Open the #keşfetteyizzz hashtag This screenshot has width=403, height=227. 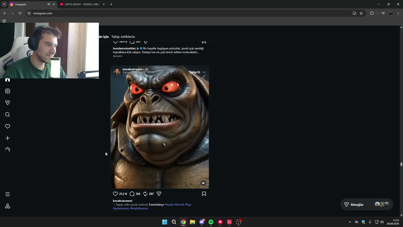point(139,208)
